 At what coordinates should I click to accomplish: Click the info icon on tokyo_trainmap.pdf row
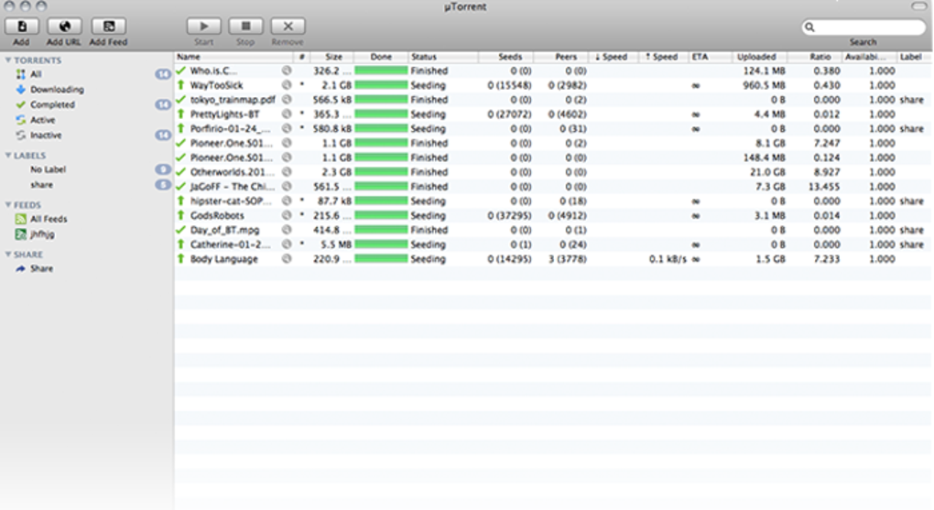pyautogui.click(x=287, y=100)
